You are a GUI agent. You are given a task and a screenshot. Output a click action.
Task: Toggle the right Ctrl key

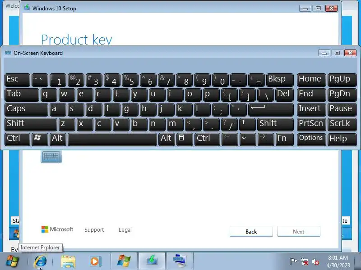[x=207, y=139]
